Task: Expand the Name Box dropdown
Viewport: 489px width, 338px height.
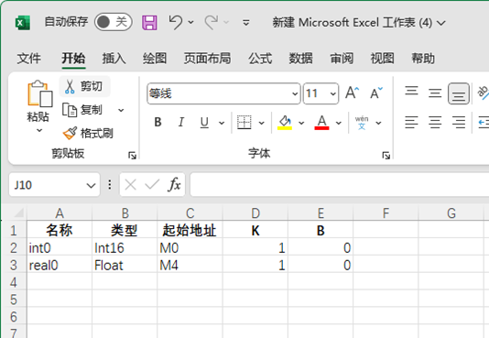Action: click(91, 186)
